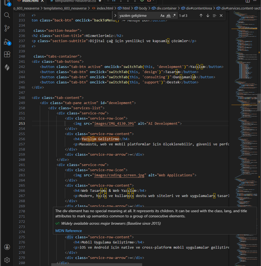Open the Manage gear settings menu

pos(7,260)
